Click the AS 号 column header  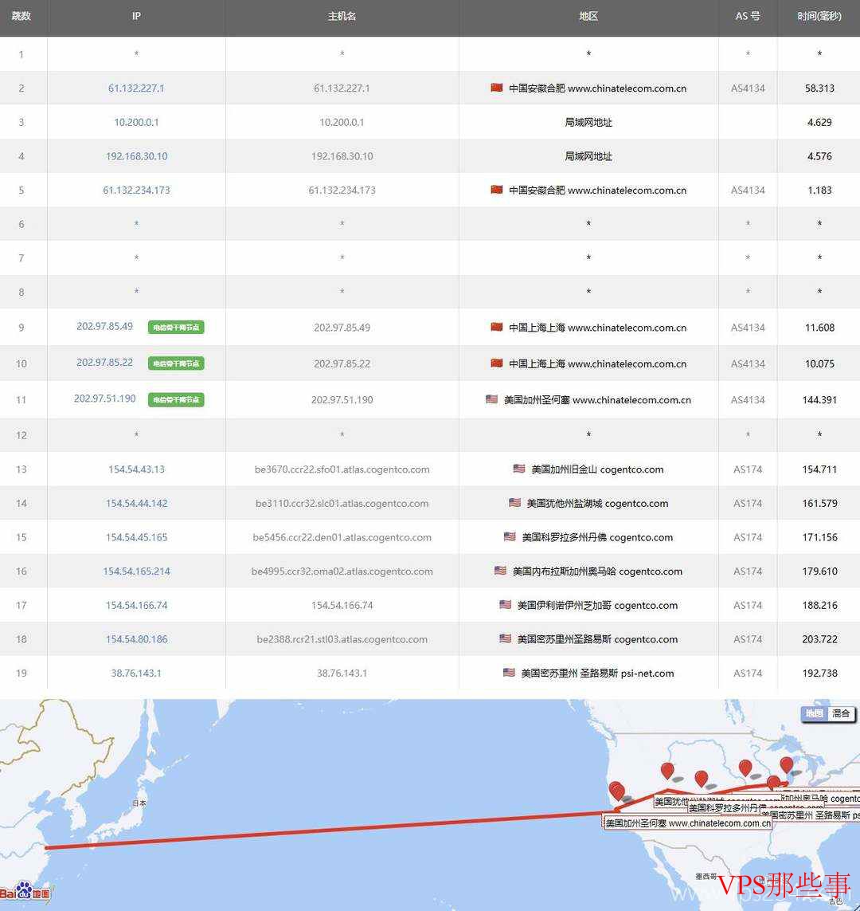[748, 16]
